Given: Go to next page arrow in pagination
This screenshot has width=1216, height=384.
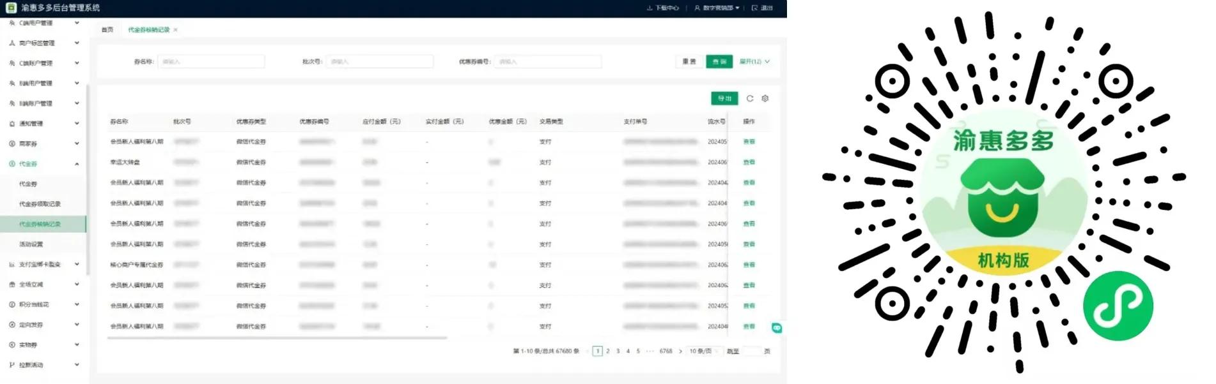Looking at the screenshot, I should (x=680, y=351).
